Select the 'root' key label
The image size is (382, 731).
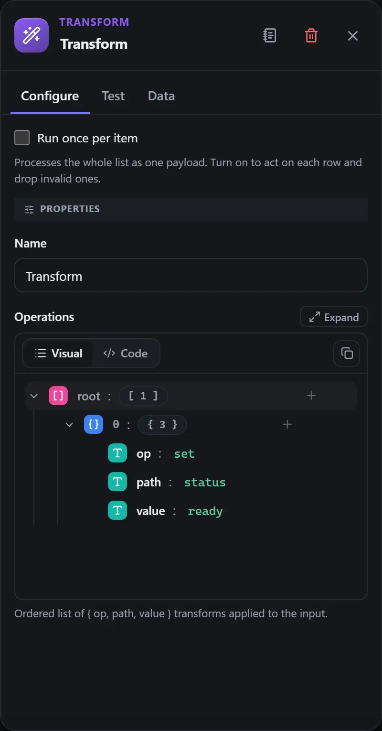89,396
